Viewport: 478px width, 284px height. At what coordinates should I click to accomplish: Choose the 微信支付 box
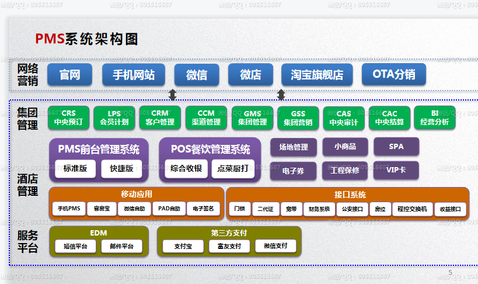point(275,246)
